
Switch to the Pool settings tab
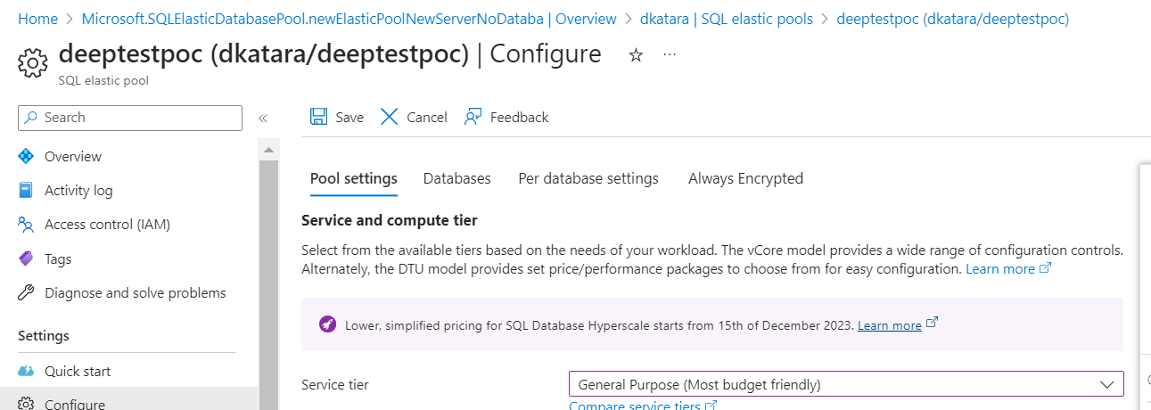coord(353,178)
